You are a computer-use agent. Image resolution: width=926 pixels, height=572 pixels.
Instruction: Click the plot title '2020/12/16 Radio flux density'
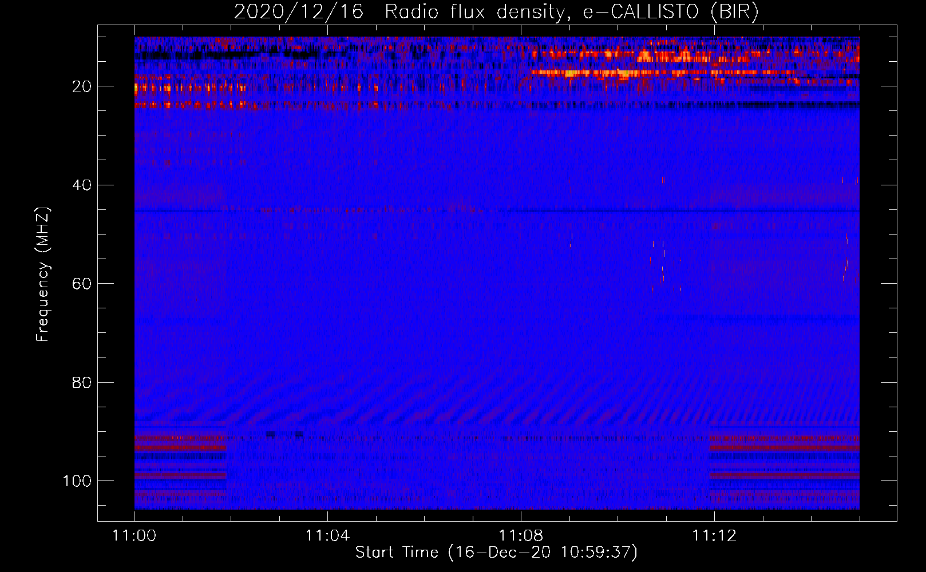496,12
